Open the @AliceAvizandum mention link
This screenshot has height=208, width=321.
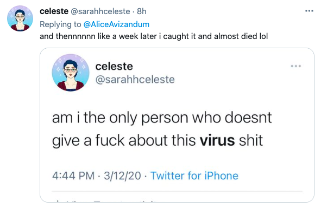click(x=116, y=24)
